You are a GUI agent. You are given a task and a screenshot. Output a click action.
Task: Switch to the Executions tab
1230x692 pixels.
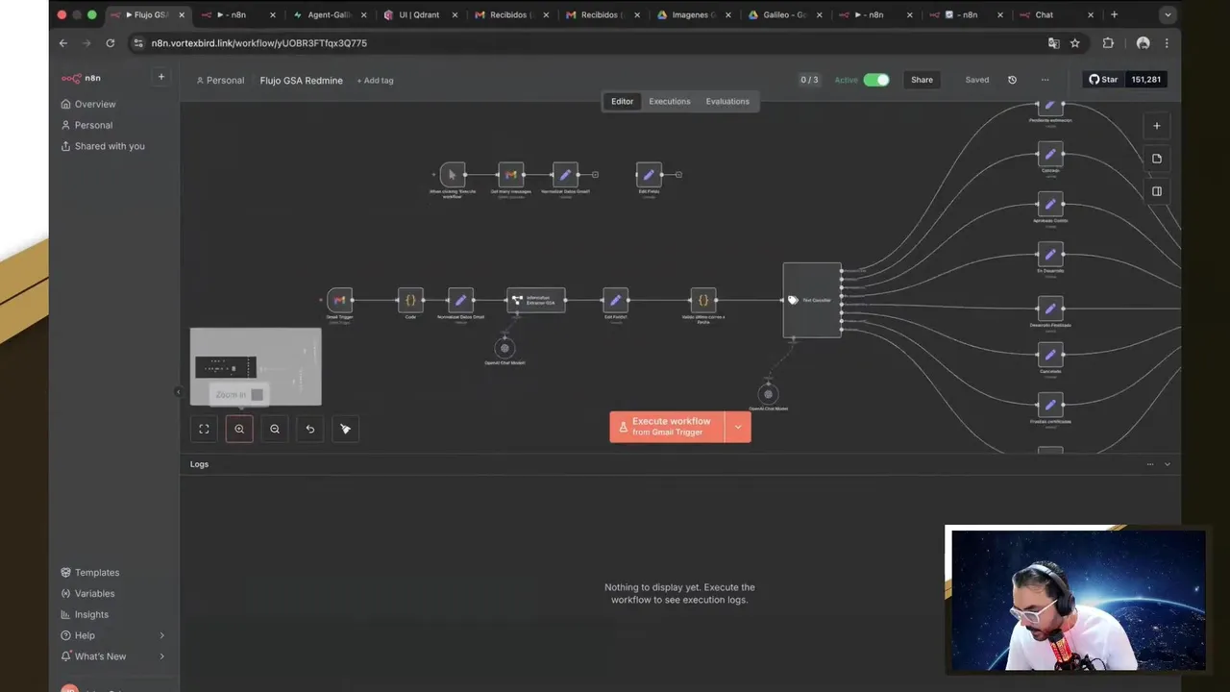point(670,101)
